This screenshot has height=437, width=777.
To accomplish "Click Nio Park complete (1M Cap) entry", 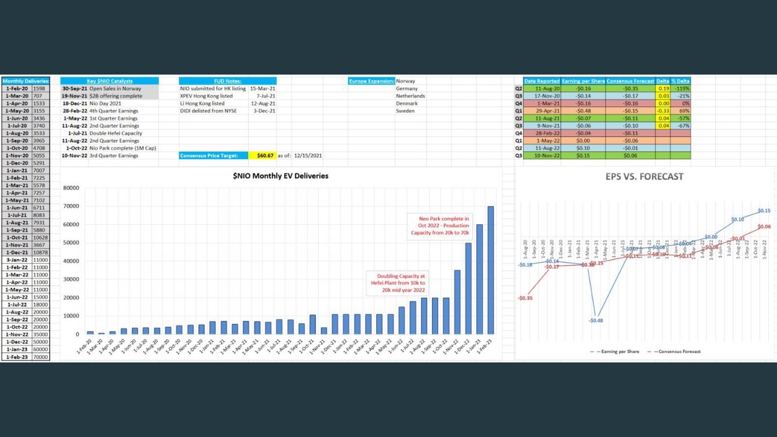I will pos(123,148).
